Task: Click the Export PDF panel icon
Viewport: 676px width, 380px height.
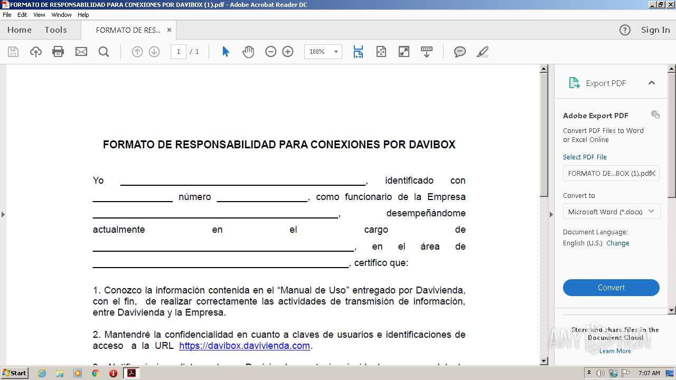Action: (574, 83)
